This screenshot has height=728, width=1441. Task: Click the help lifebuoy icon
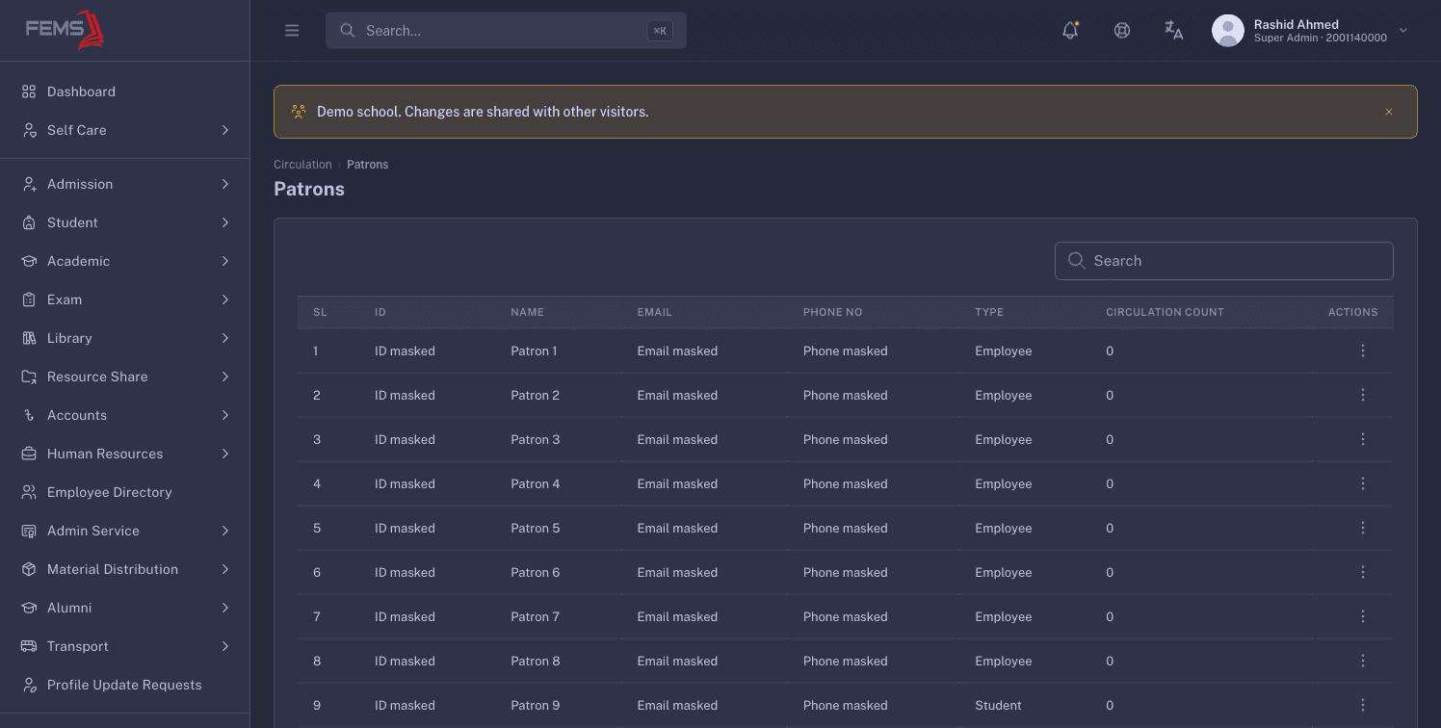pyautogui.click(x=1122, y=30)
